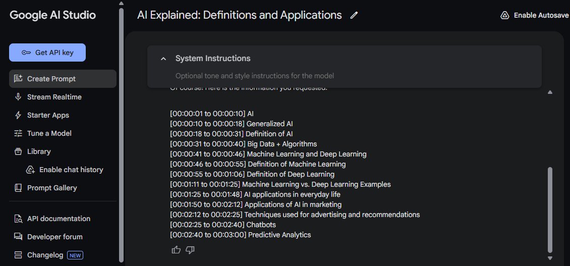Click the system instructions input field
This screenshot has width=570, height=266.
254,76
